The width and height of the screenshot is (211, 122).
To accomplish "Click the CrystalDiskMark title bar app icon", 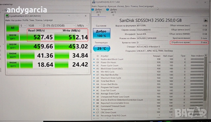I will pos(7,16).
